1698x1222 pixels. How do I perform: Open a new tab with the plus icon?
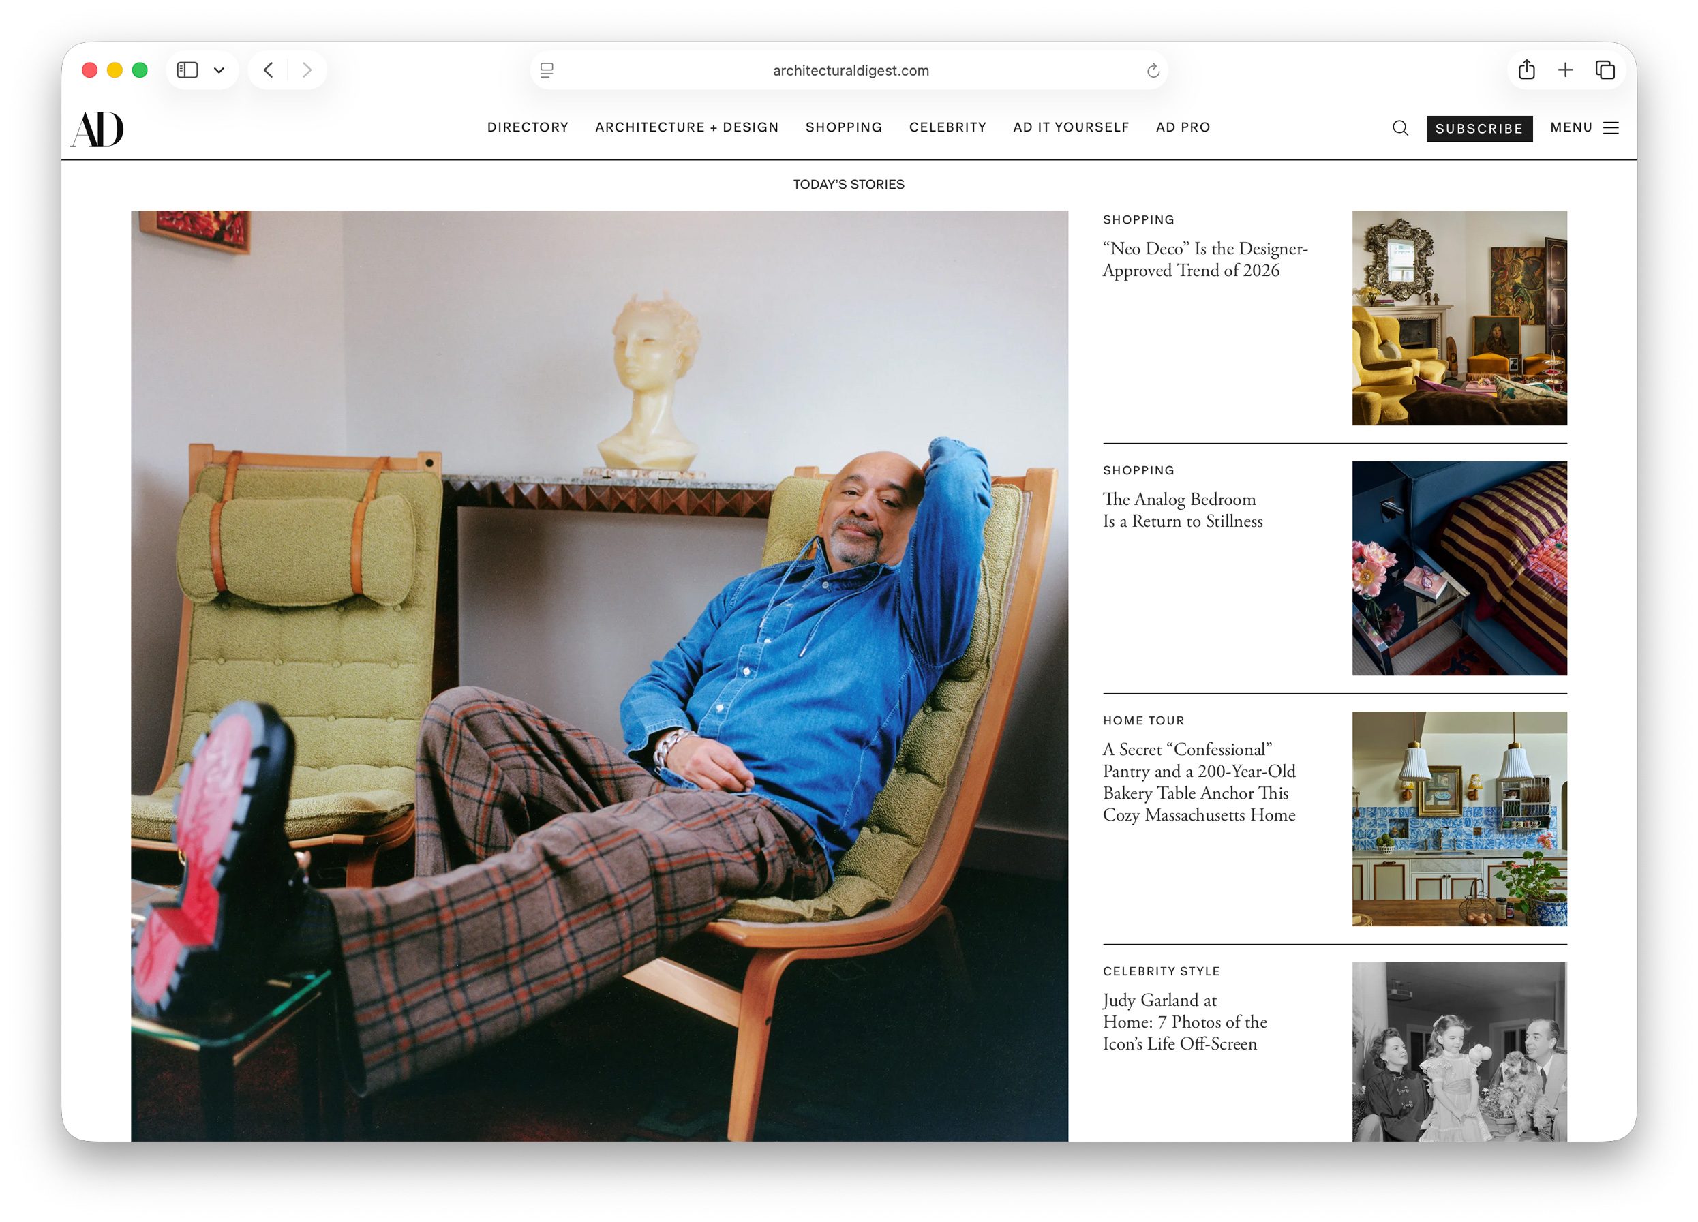[x=1566, y=70]
